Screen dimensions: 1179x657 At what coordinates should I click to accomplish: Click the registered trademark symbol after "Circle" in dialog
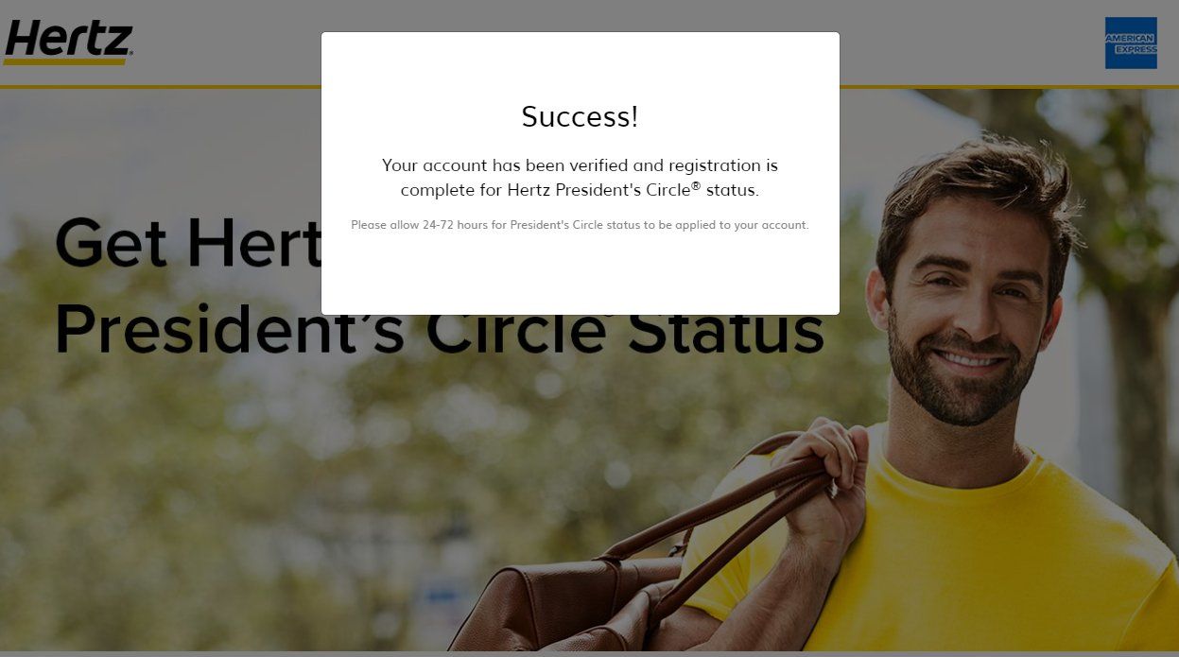[x=696, y=185]
